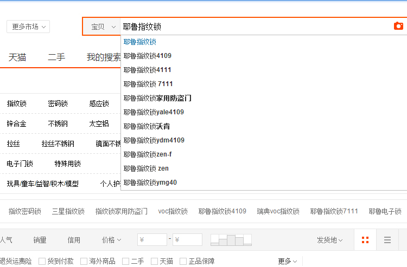Filter by 电子门锁 type
The height and width of the screenshot is (267, 407).
[20, 164]
